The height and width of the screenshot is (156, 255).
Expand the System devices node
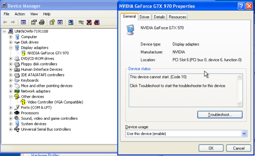click(x=11, y=124)
